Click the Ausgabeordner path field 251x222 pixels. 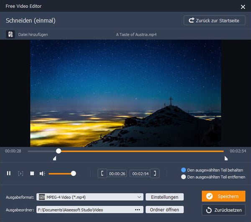pyautogui.click(x=90, y=209)
